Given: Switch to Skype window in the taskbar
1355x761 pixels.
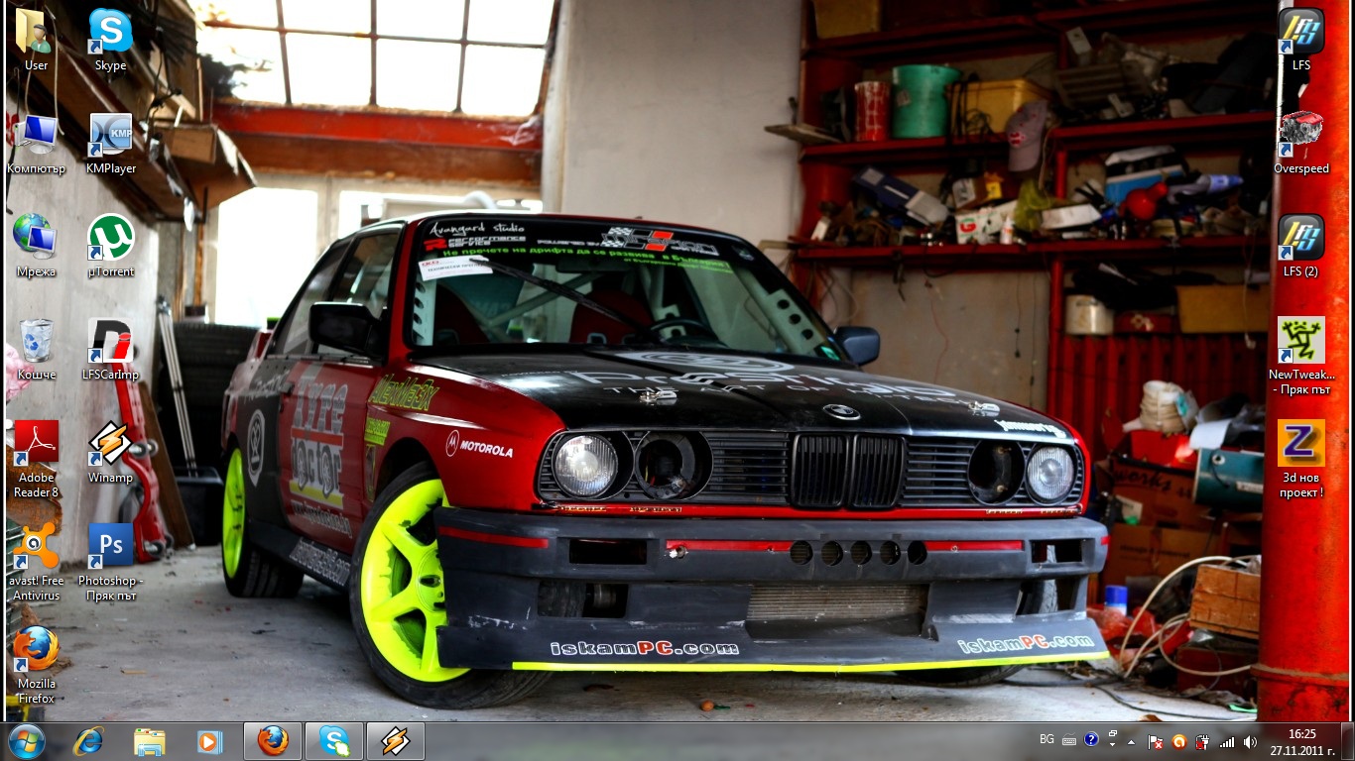Looking at the screenshot, I should point(334,740).
